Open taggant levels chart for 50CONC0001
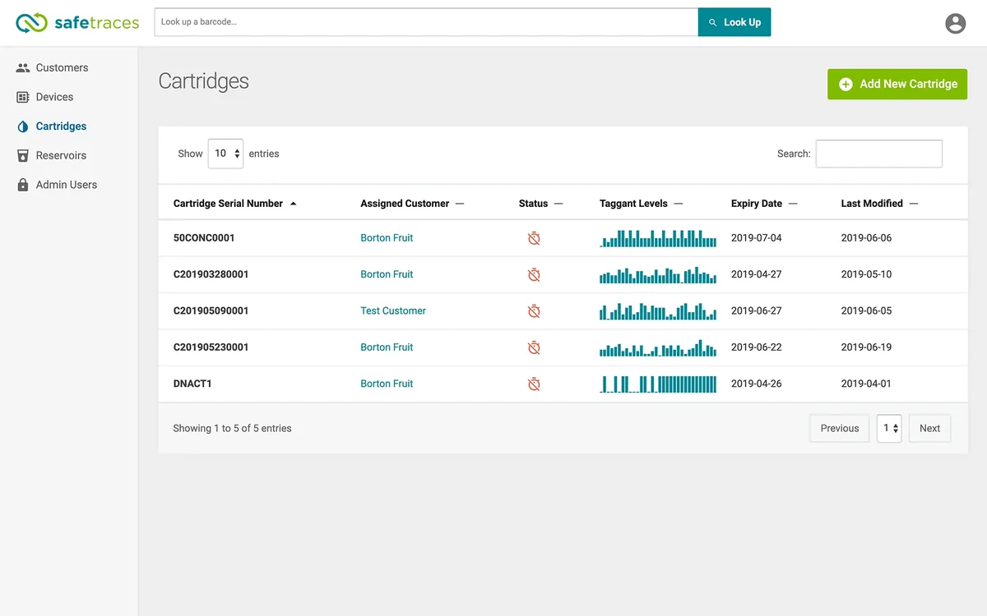The width and height of the screenshot is (987, 616). [658, 238]
